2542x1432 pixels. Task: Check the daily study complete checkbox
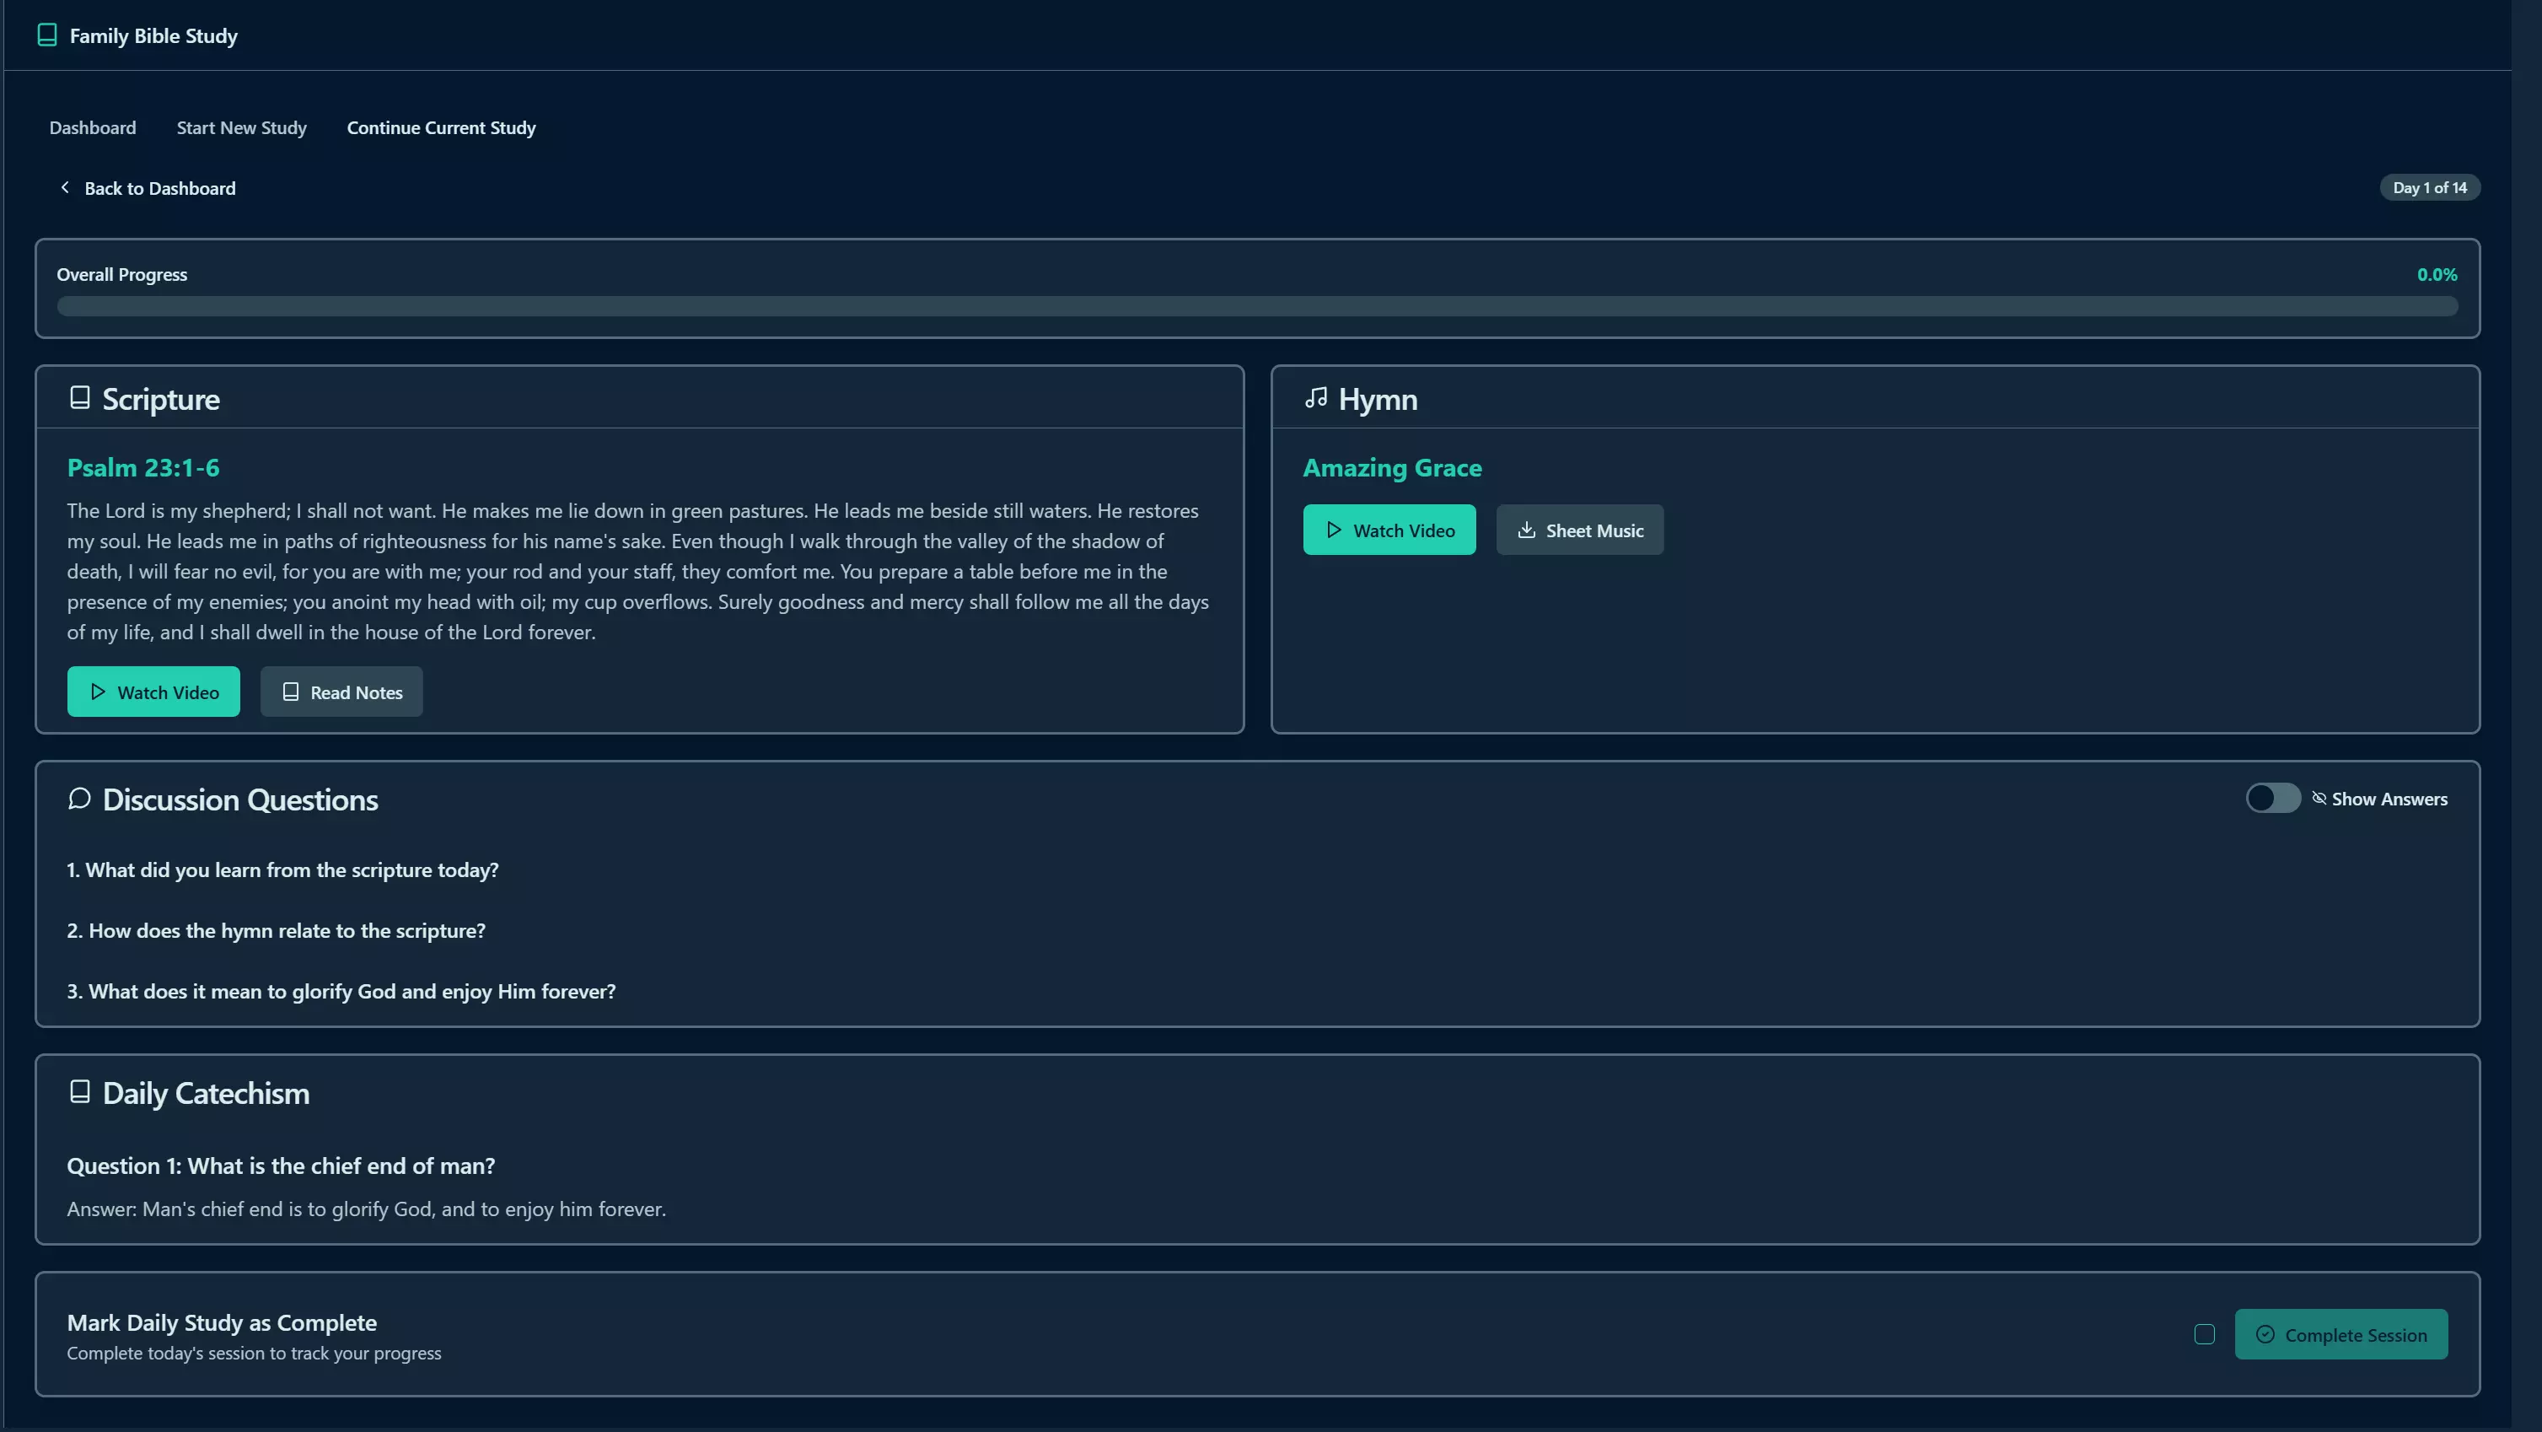(x=2205, y=1334)
